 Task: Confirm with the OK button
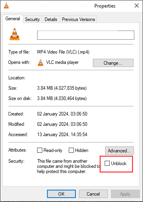[61, 194]
